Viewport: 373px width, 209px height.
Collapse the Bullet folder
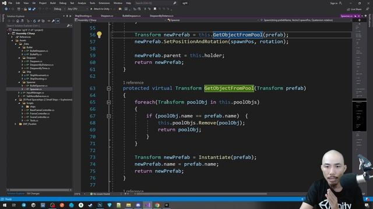pyautogui.click(x=19, y=48)
